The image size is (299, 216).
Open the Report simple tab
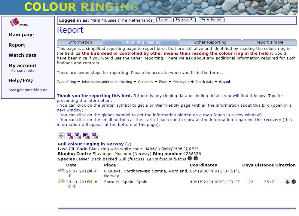coord(269,42)
